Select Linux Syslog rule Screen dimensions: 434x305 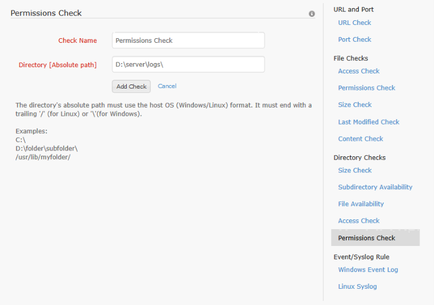click(x=357, y=286)
